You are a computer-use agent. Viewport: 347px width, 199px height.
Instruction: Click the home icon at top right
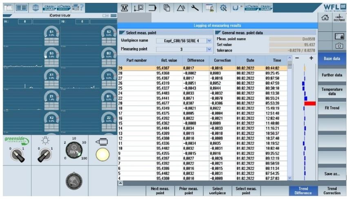pyautogui.click(x=325, y=18)
